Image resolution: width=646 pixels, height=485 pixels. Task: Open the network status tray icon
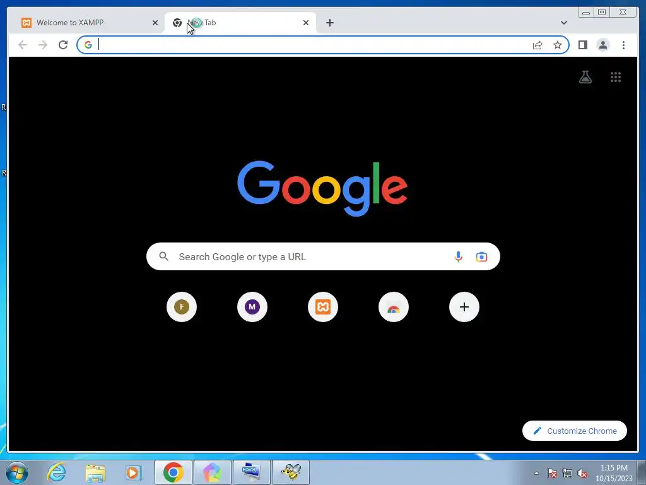click(x=567, y=473)
